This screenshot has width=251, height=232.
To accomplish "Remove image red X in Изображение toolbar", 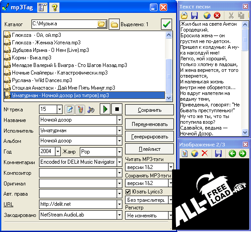I will [204, 153].
